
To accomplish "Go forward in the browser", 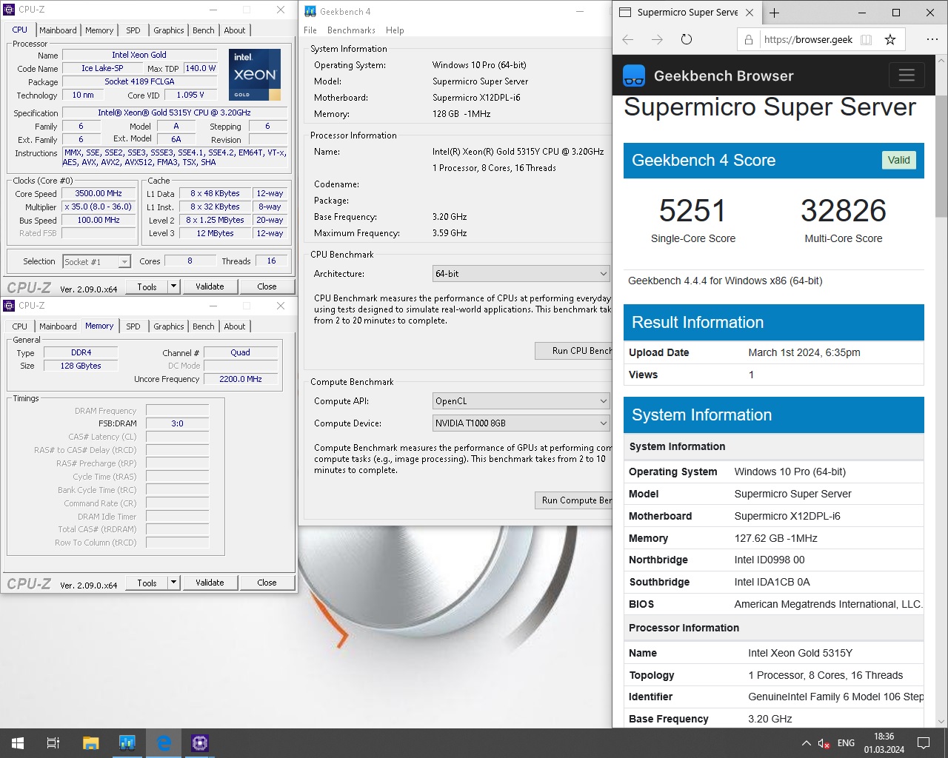I will tap(657, 39).
